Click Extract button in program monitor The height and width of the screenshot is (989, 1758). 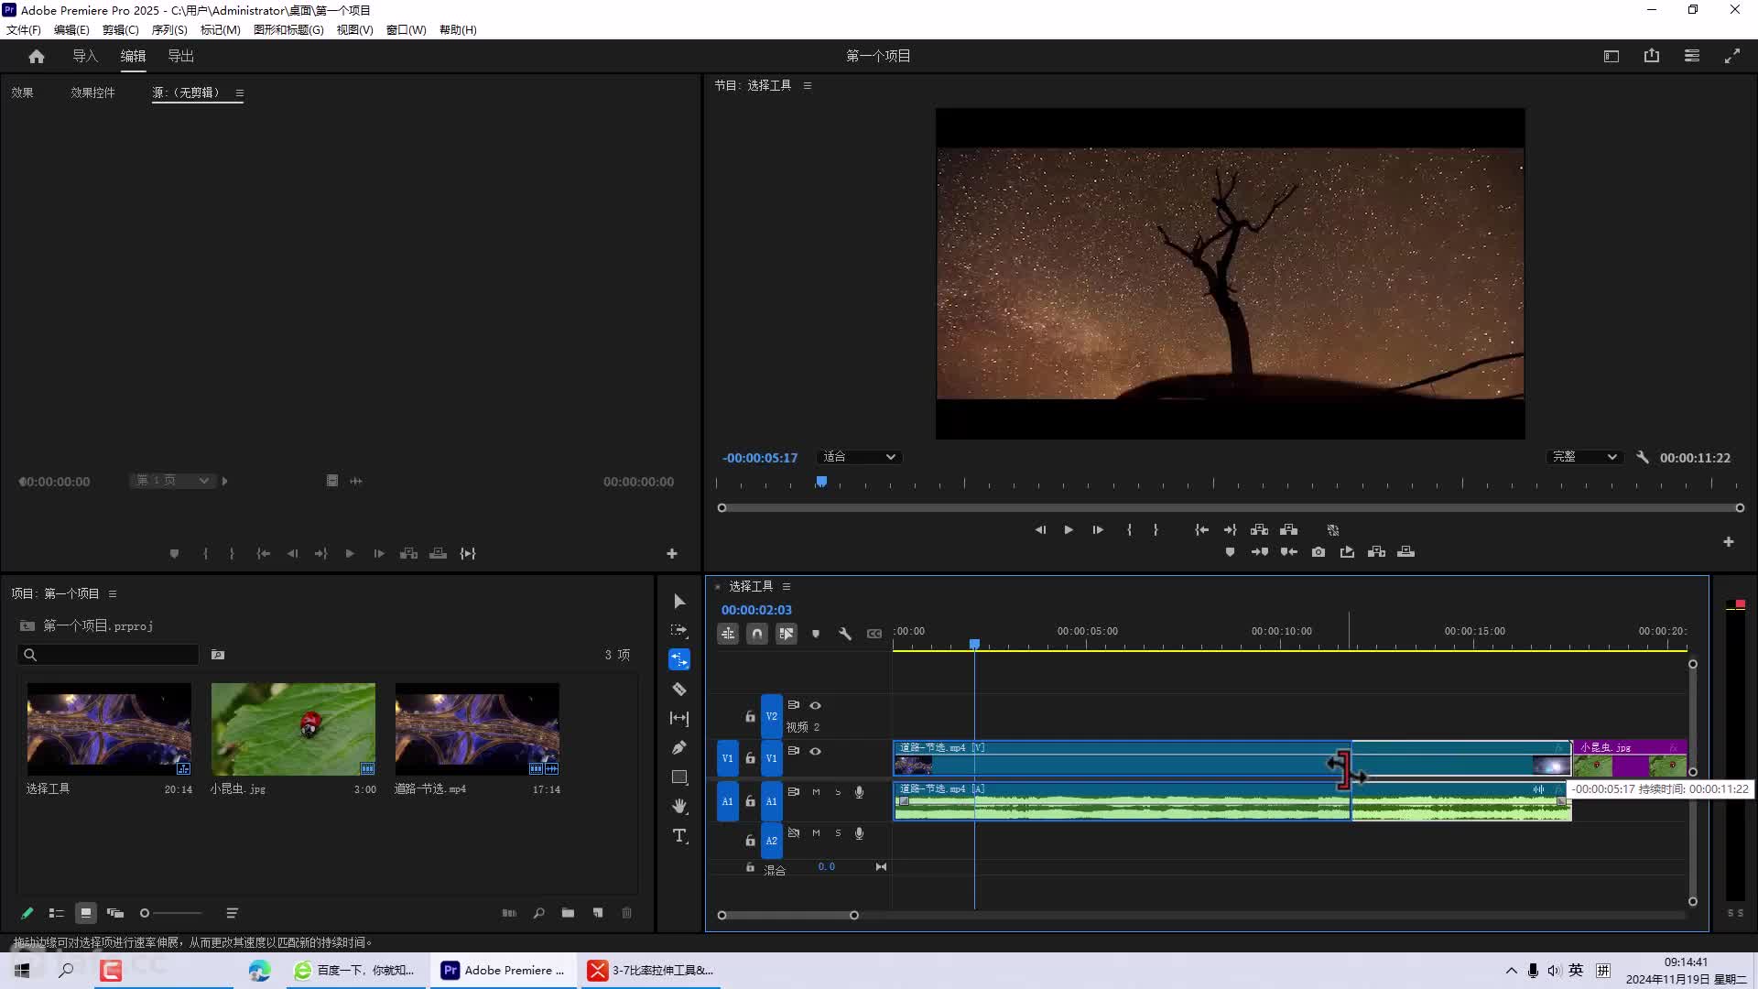tap(1289, 530)
